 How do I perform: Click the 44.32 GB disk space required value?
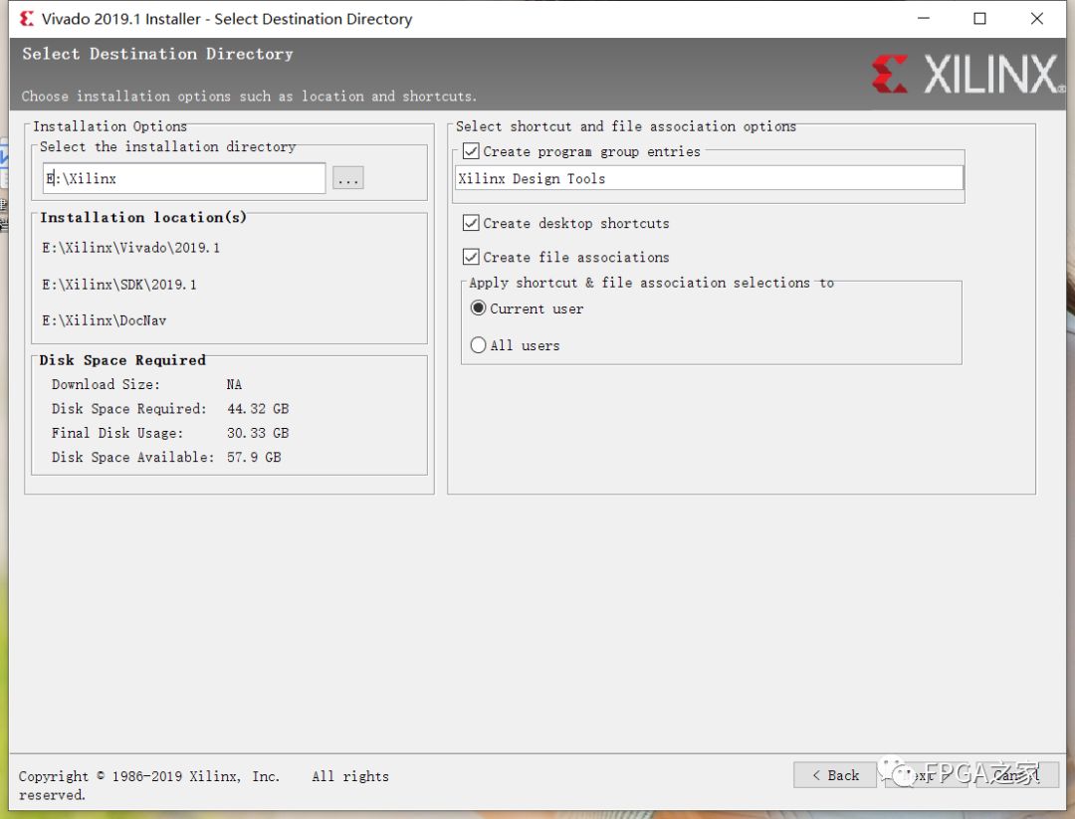pyautogui.click(x=258, y=408)
